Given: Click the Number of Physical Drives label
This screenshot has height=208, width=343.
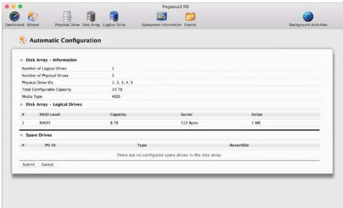Looking at the screenshot, I should click(x=45, y=75).
